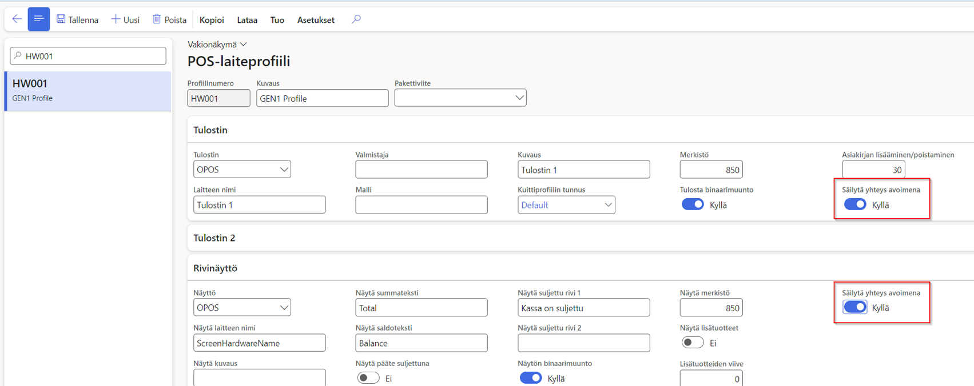974x386 pixels.
Task: Click the Näytä kuvaus field
Action: [x=260, y=377]
